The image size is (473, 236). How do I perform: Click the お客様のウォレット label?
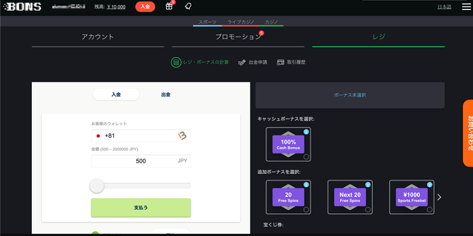point(109,124)
